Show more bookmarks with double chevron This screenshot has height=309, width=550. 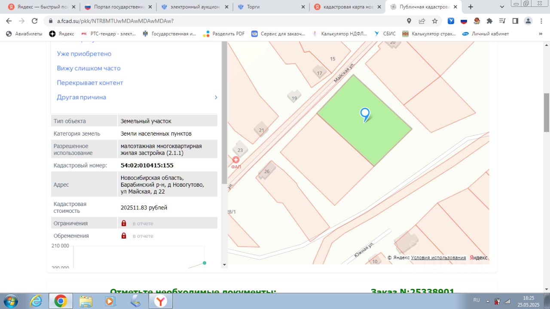[541, 33]
